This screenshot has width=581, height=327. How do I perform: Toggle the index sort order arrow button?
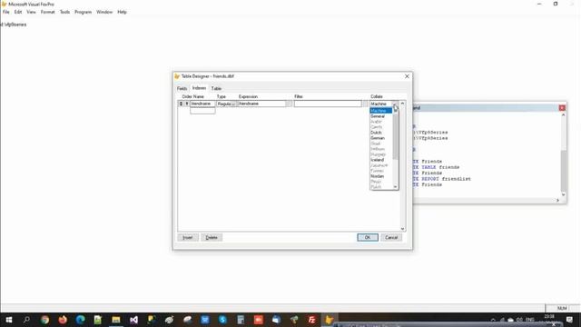187,104
